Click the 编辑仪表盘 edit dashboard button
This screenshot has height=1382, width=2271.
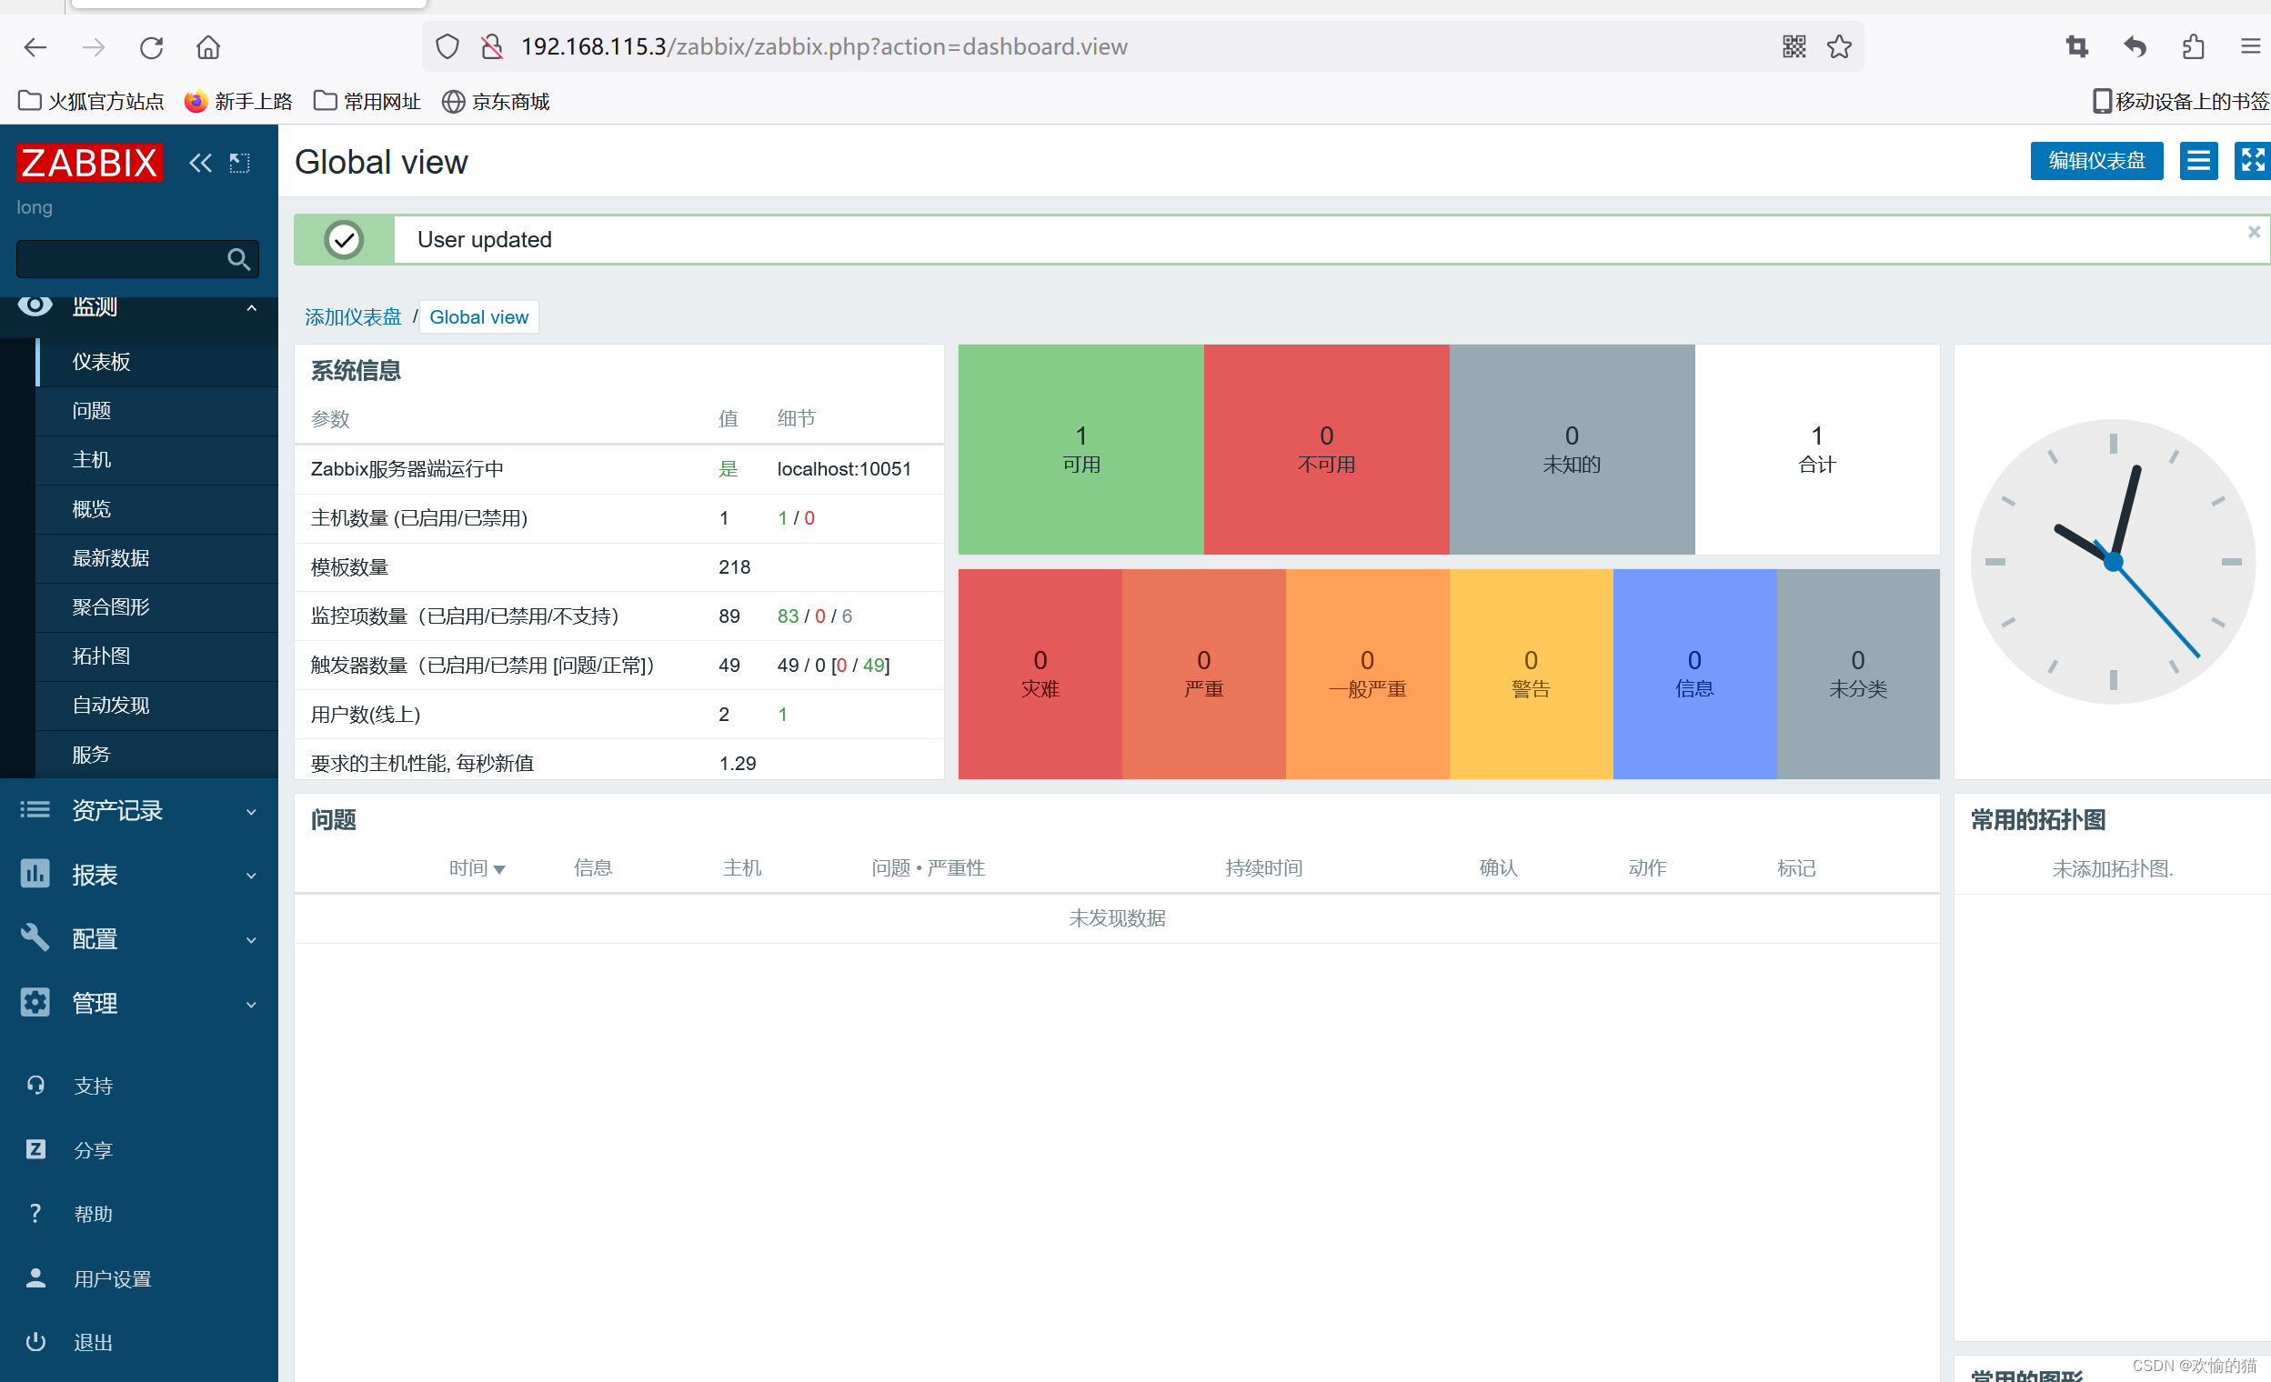coord(2095,161)
